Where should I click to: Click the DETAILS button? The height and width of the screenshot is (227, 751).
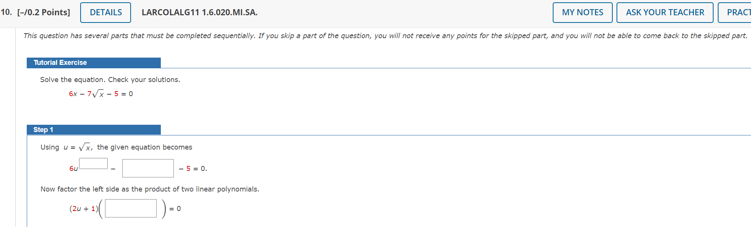[105, 12]
